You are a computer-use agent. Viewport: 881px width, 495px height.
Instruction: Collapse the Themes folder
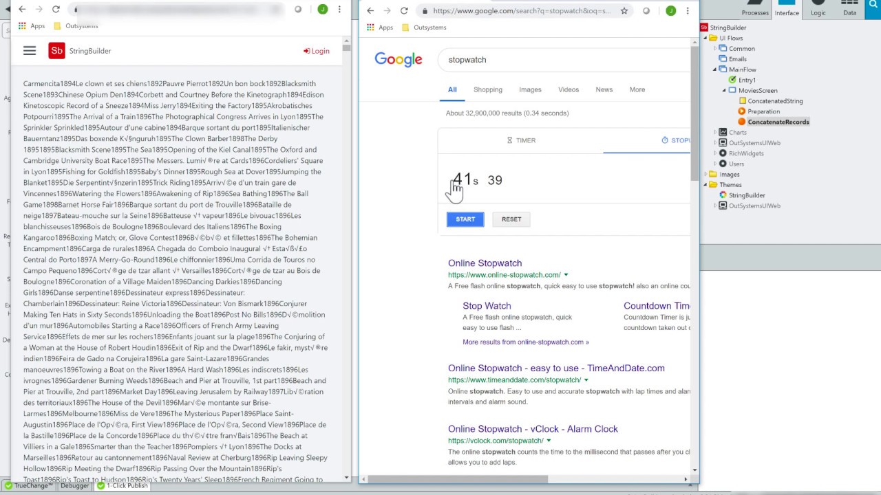pos(705,185)
